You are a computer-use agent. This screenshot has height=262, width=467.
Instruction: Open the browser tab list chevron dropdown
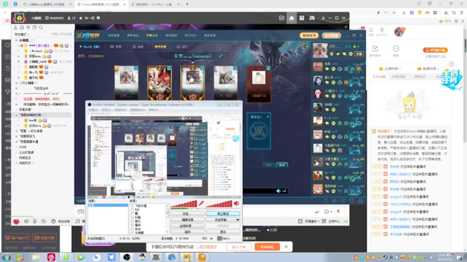pyautogui.click(x=393, y=13)
